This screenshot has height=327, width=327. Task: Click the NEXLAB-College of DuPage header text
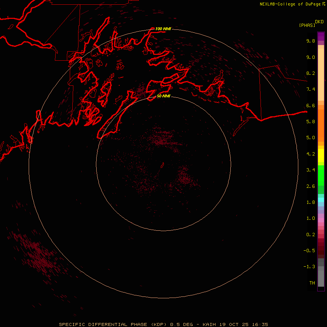click(290, 4)
